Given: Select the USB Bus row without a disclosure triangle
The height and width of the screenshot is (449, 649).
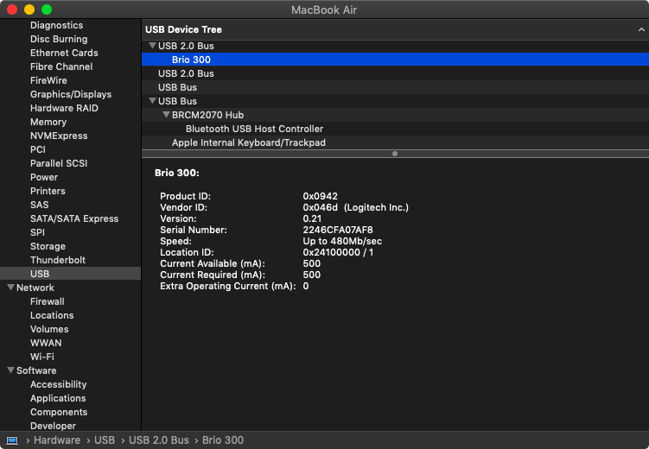Looking at the screenshot, I should coord(395,87).
